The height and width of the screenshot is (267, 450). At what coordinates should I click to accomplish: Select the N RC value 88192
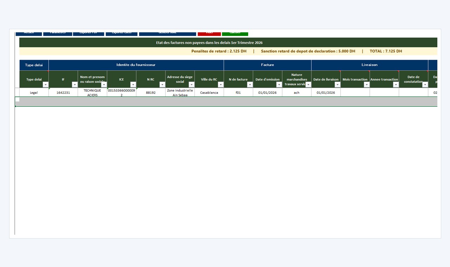[151, 93]
